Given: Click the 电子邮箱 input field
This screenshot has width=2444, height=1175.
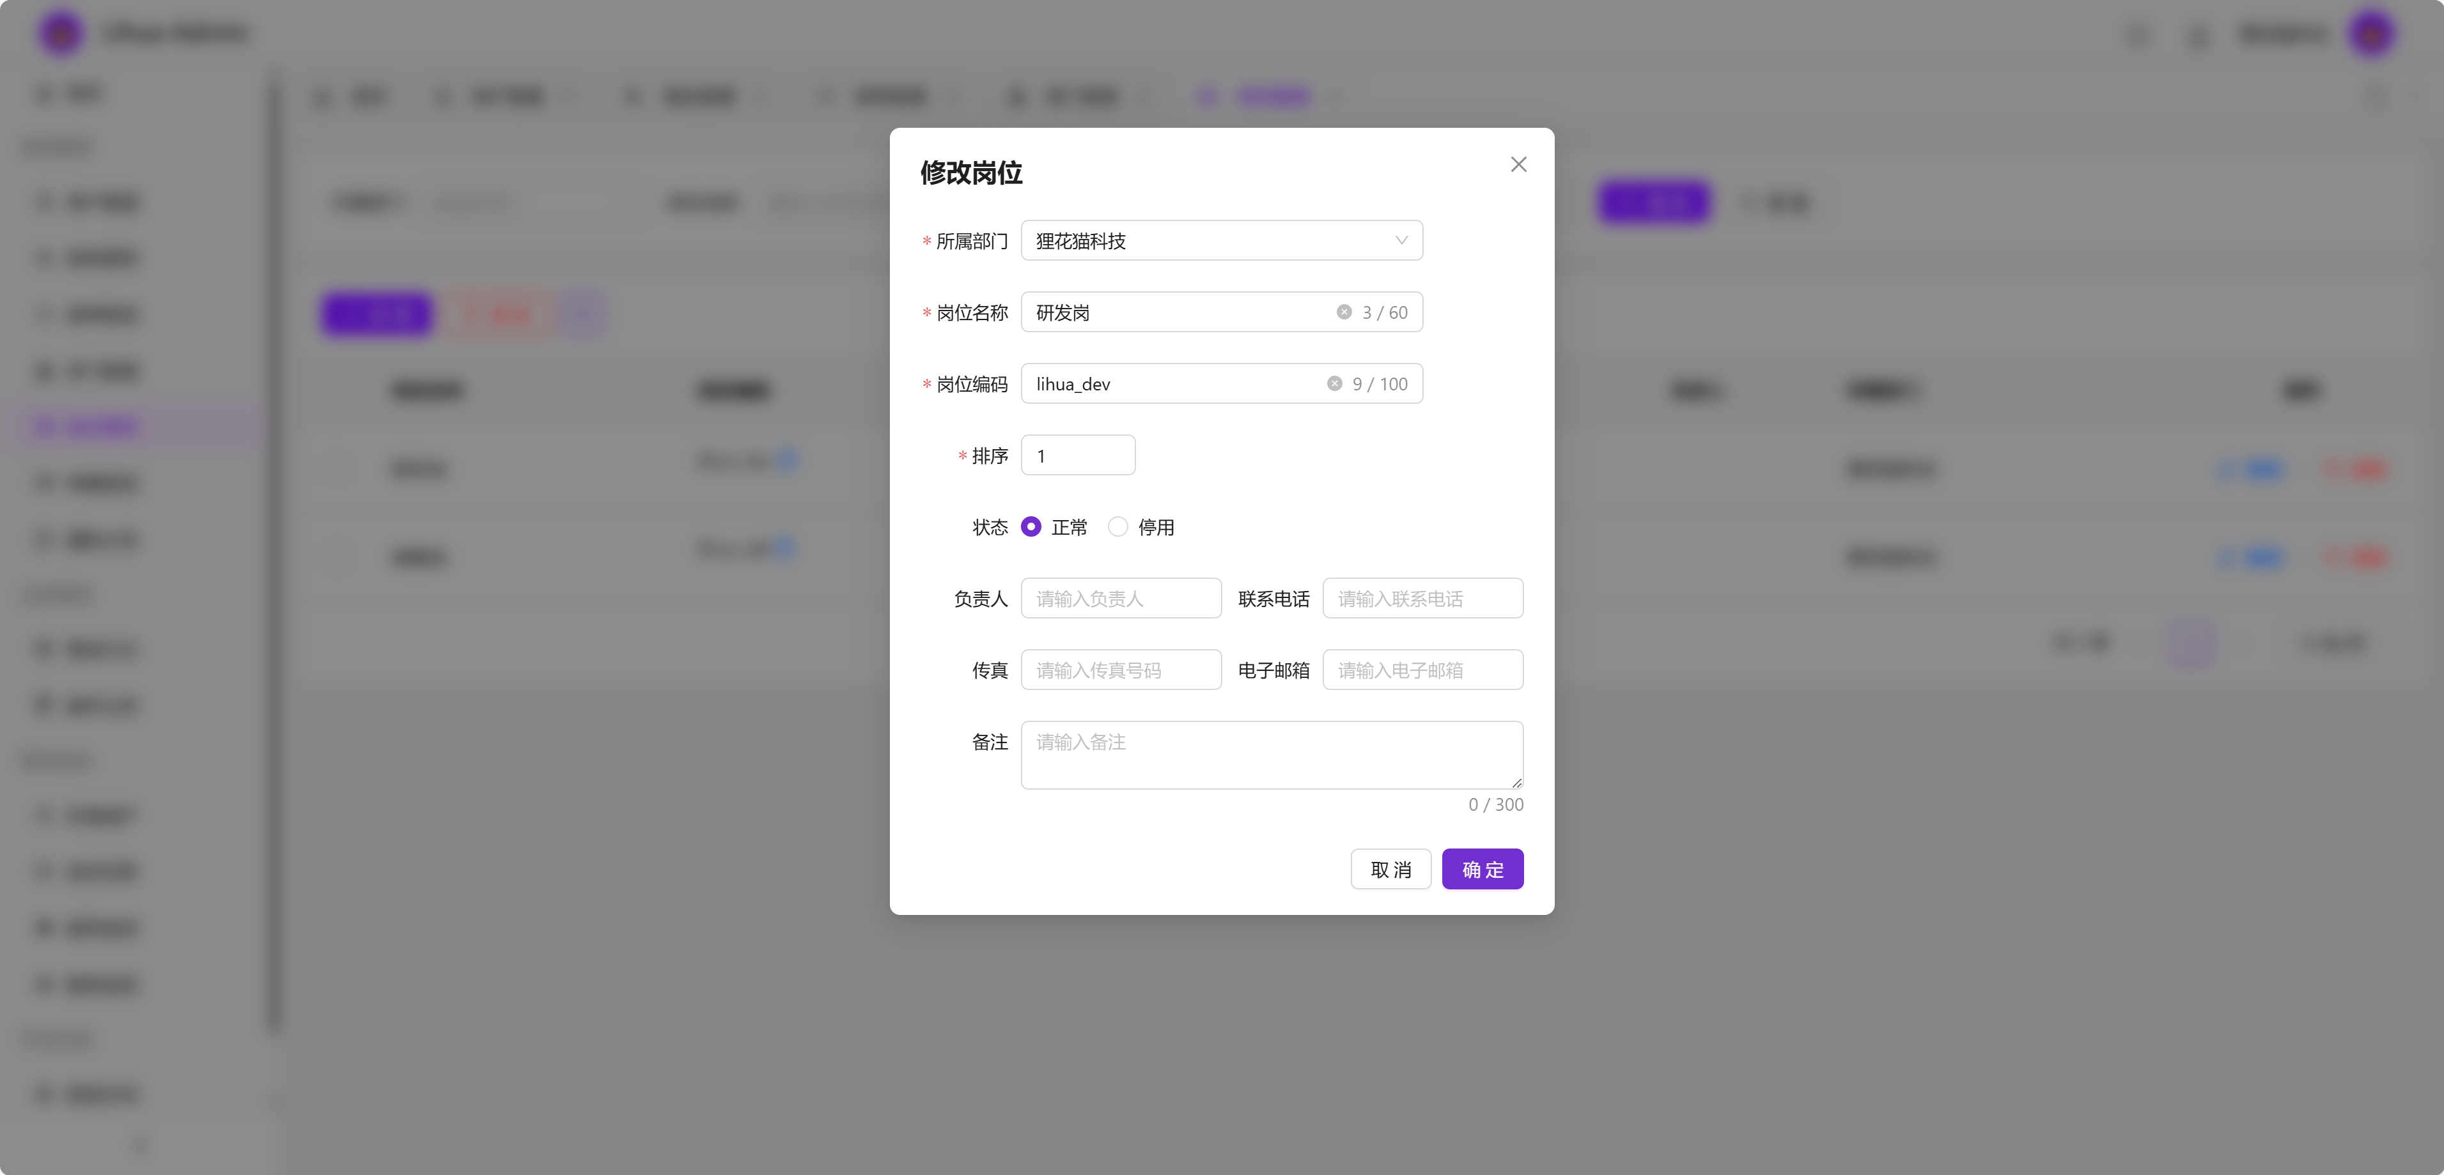Looking at the screenshot, I should click(1422, 670).
